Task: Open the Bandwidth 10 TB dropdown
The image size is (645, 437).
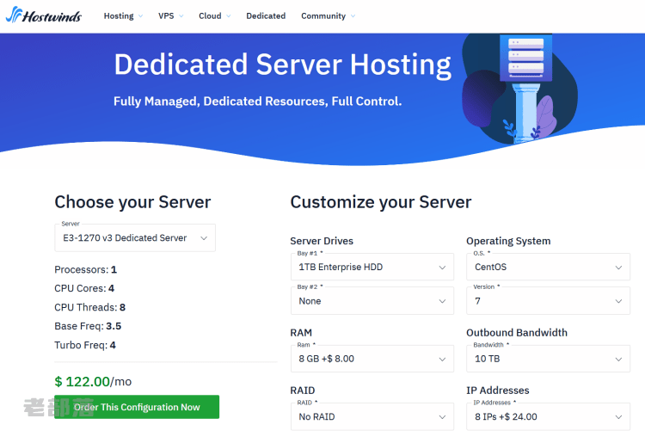Action: click(548, 359)
